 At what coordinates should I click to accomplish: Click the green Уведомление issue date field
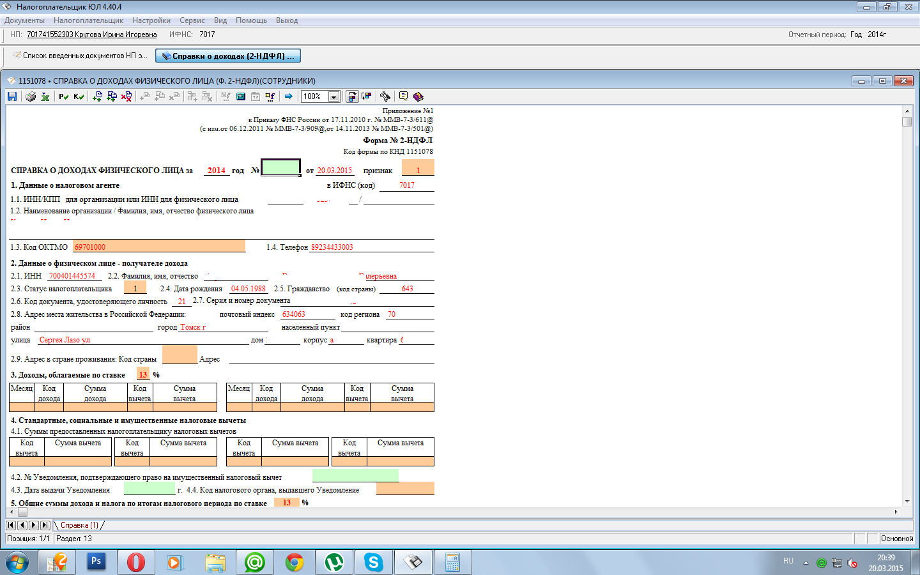[149, 489]
